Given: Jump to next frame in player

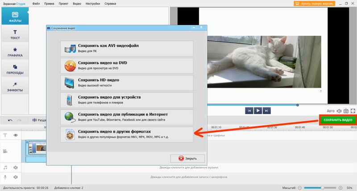Looking at the screenshot, I should 266,111.
